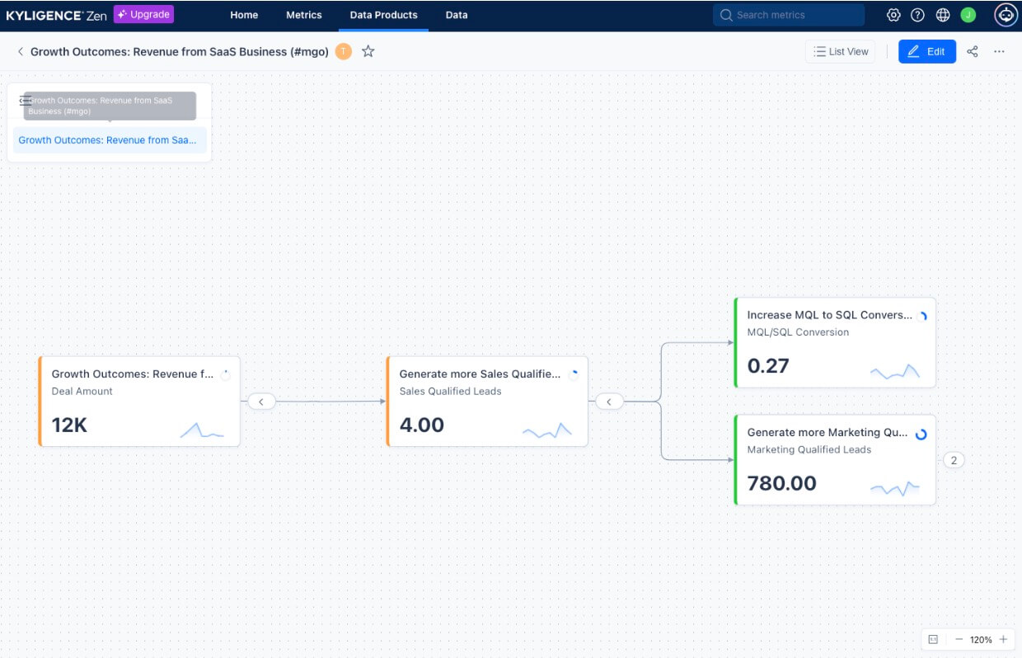This screenshot has width=1022, height=658.
Task: Click the Search metrics field
Action: coord(789,14)
